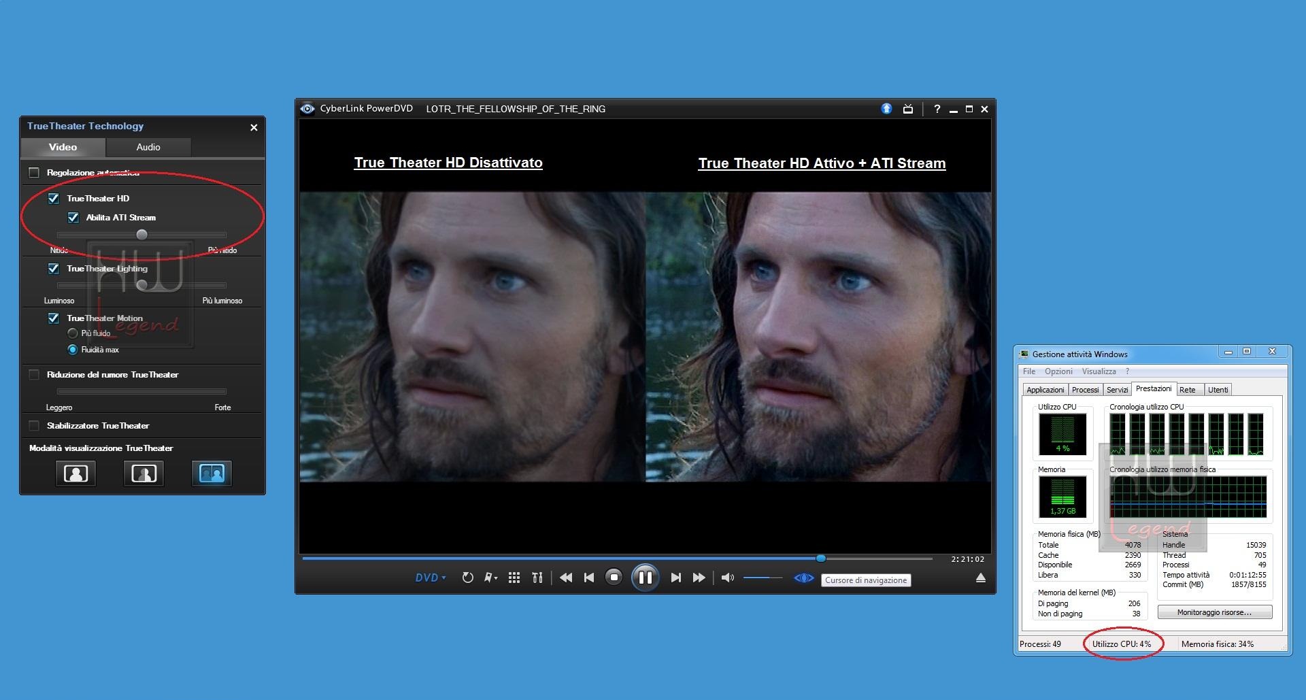Fast forward the movie
This screenshot has width=1306, height=700.
tap(699, 578)
